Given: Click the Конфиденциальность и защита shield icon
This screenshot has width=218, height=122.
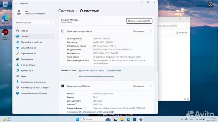Looking at the screenshot, I should [x=18, y=88].
